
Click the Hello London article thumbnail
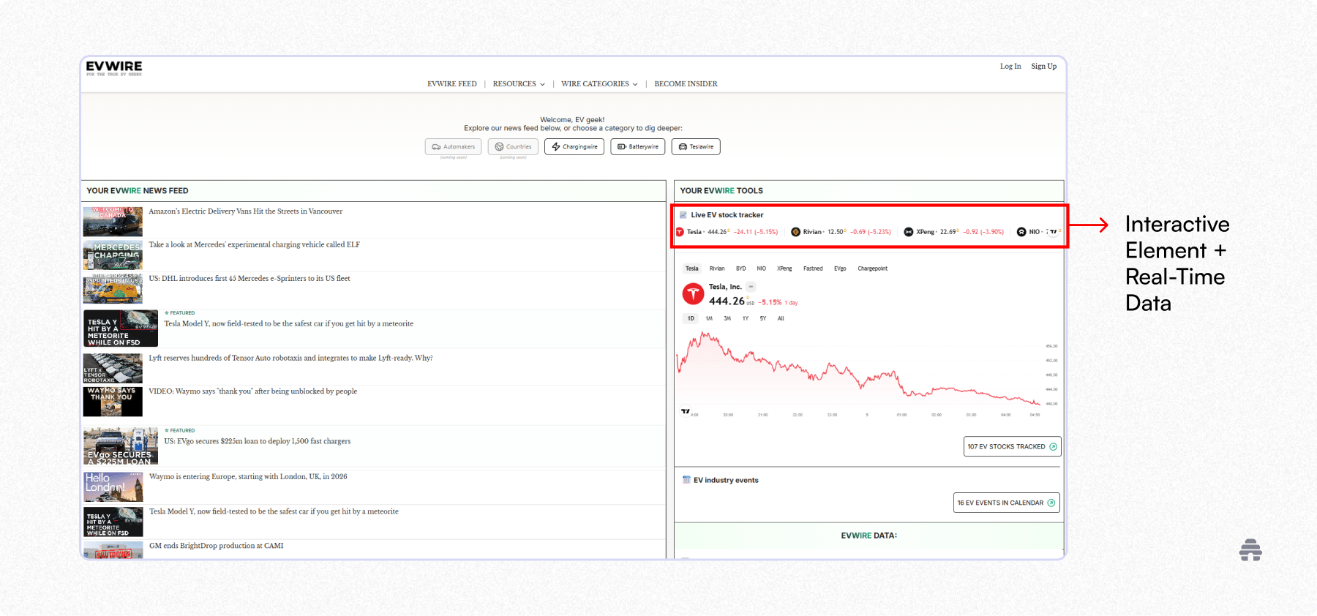tap(113, 487)
